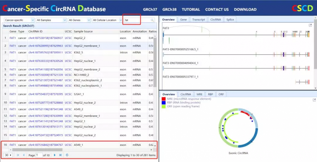
Task: Open the DOWNLOAD page
Action: point(245,10)
